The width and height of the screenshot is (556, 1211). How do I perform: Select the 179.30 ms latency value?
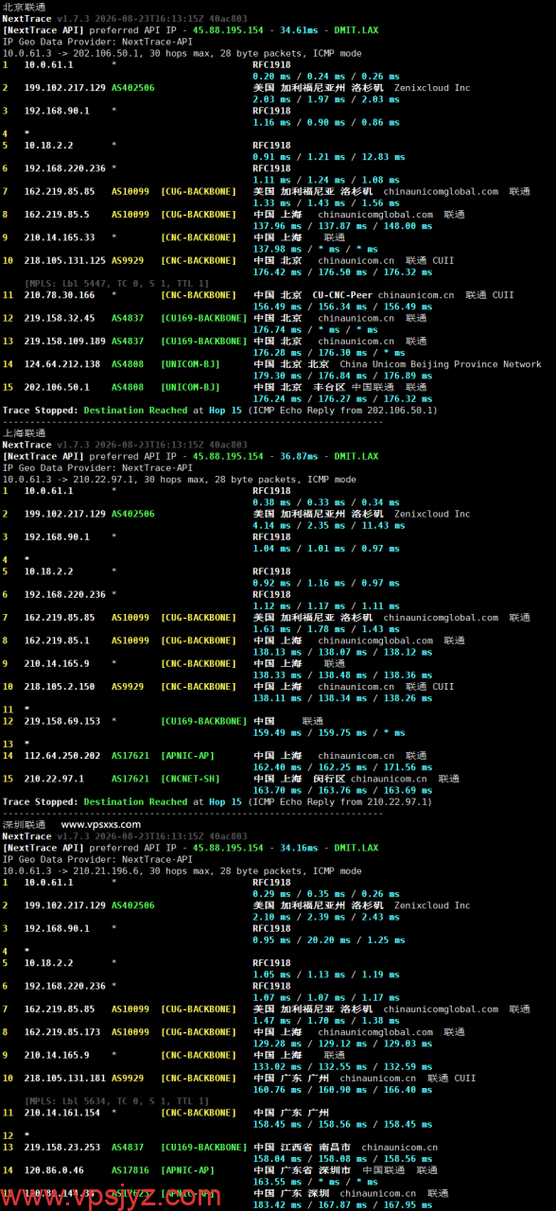[x=278, y=376]
